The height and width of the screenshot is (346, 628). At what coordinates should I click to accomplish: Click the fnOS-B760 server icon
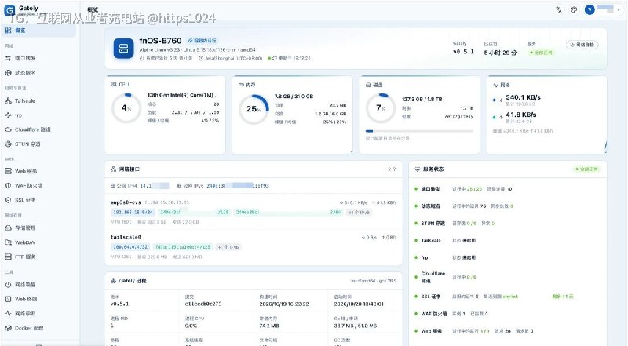point(123,49)
